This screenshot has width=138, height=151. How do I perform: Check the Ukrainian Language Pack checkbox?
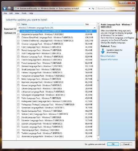[18, 136]
